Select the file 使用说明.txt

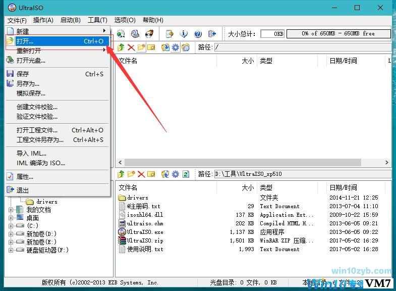[141, 249]
